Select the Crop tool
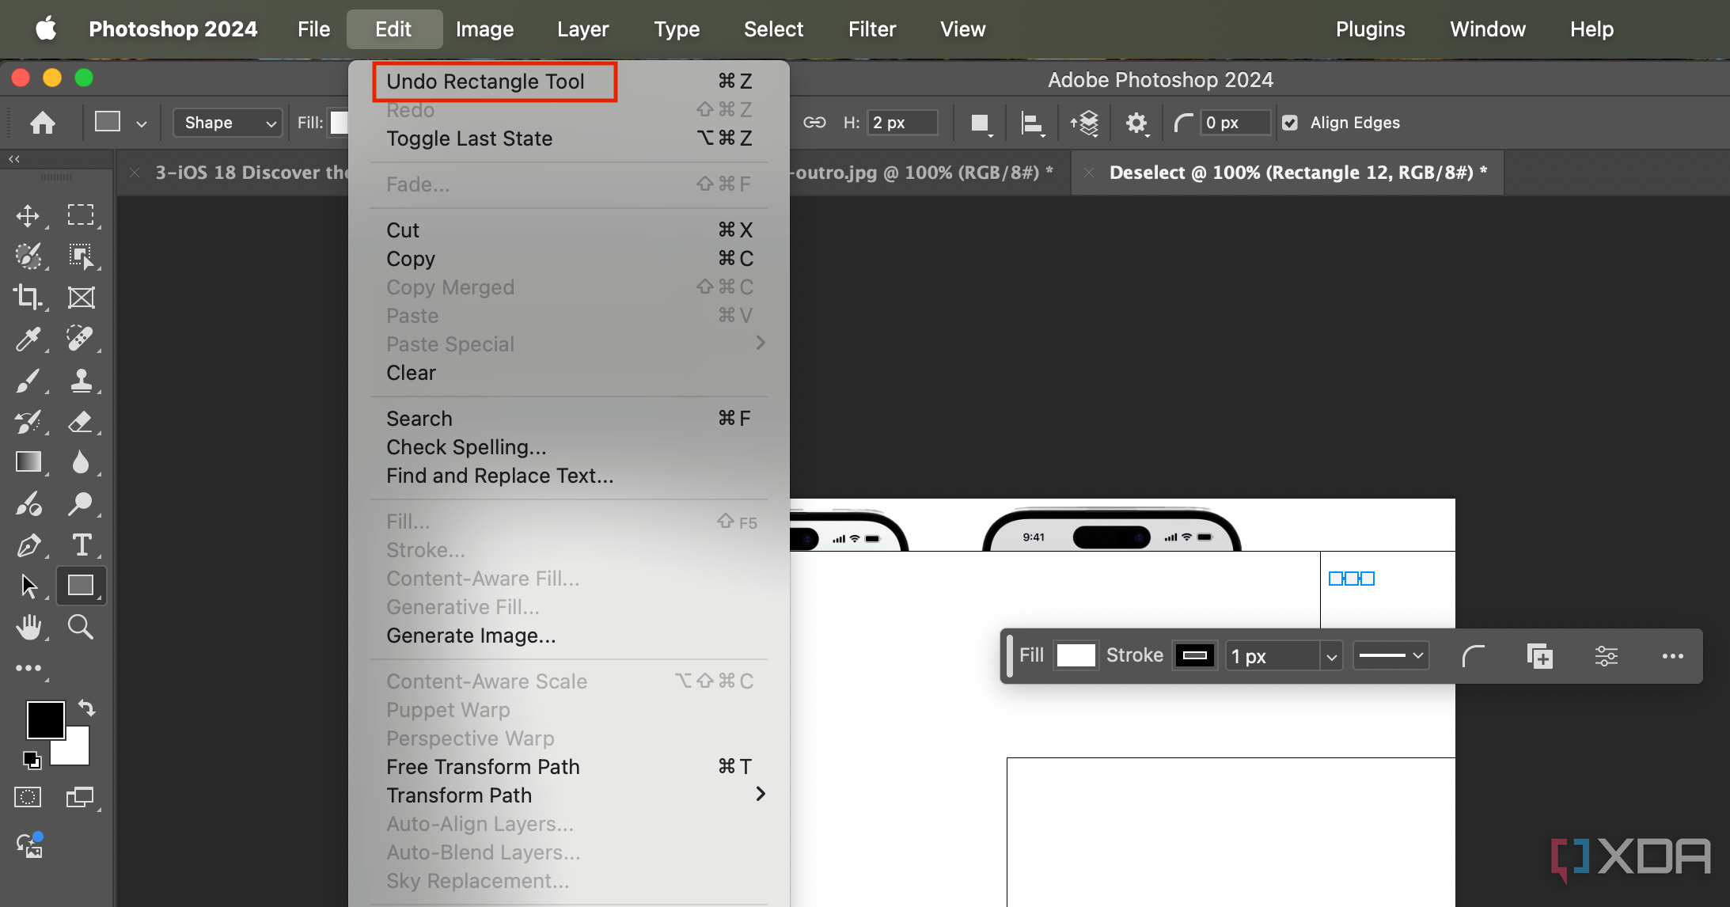The image size is (1730, 907). coord(28,298)
